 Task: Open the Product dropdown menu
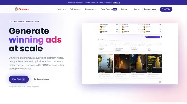pyautogui.click(x=61, y=9)
